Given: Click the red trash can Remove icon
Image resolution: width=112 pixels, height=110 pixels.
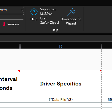Looking at the screenshot, I should pyautogui.click(x=4, y=24).
